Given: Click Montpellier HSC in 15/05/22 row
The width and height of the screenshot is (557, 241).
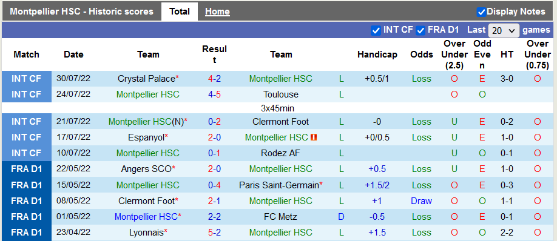Looking at the screenshot, I should point(148,185).
